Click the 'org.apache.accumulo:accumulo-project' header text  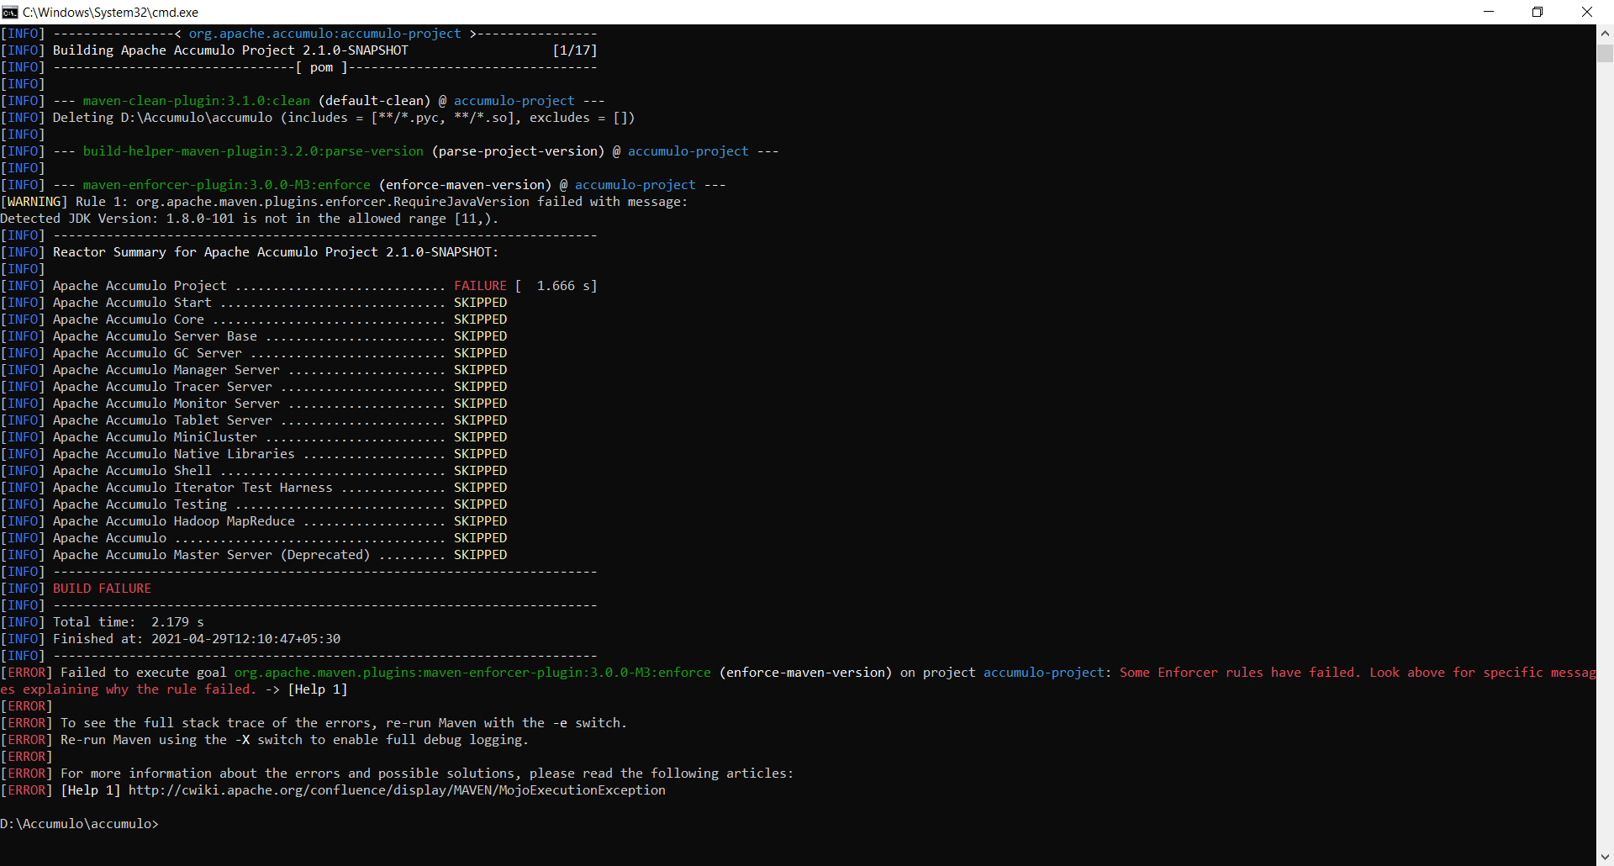click(x=324, y=34)
